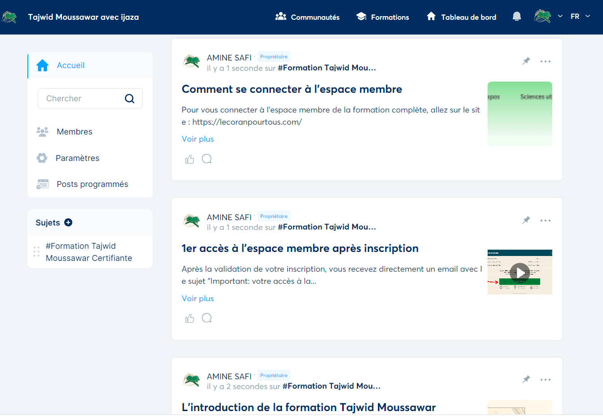Pin the 'L'introduction de la formation' post
The image size is (603, 416).
(526, 379)
